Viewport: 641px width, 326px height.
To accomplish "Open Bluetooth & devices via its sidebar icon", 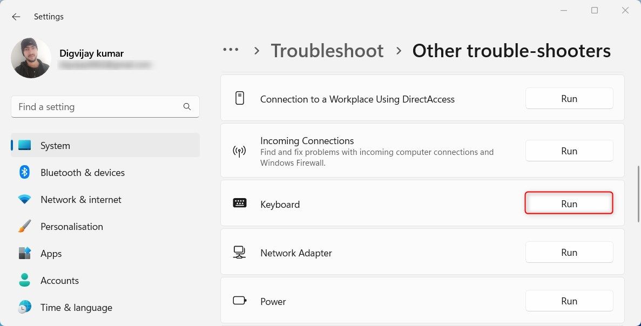I will tap(25, 172).
